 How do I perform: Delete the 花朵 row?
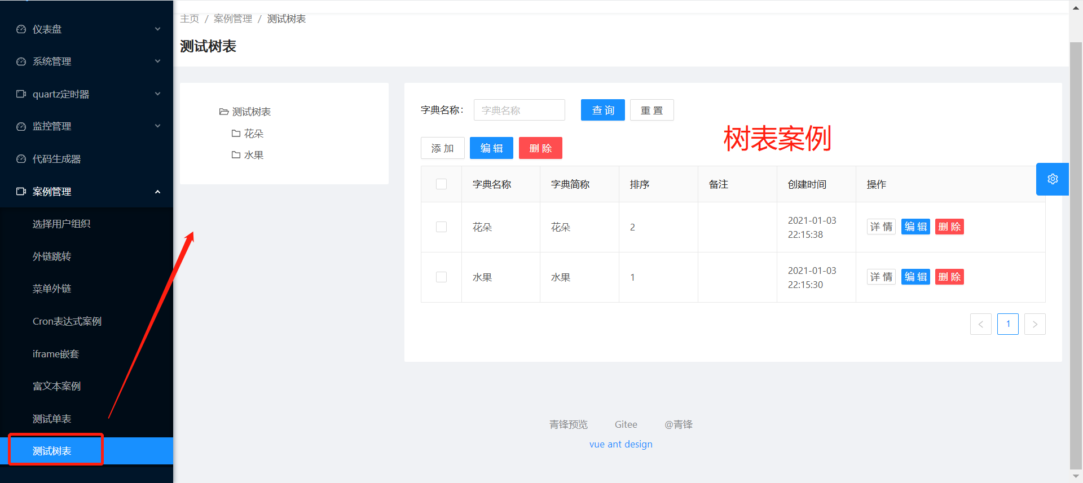pyautogui.click(x=949, y=227)
